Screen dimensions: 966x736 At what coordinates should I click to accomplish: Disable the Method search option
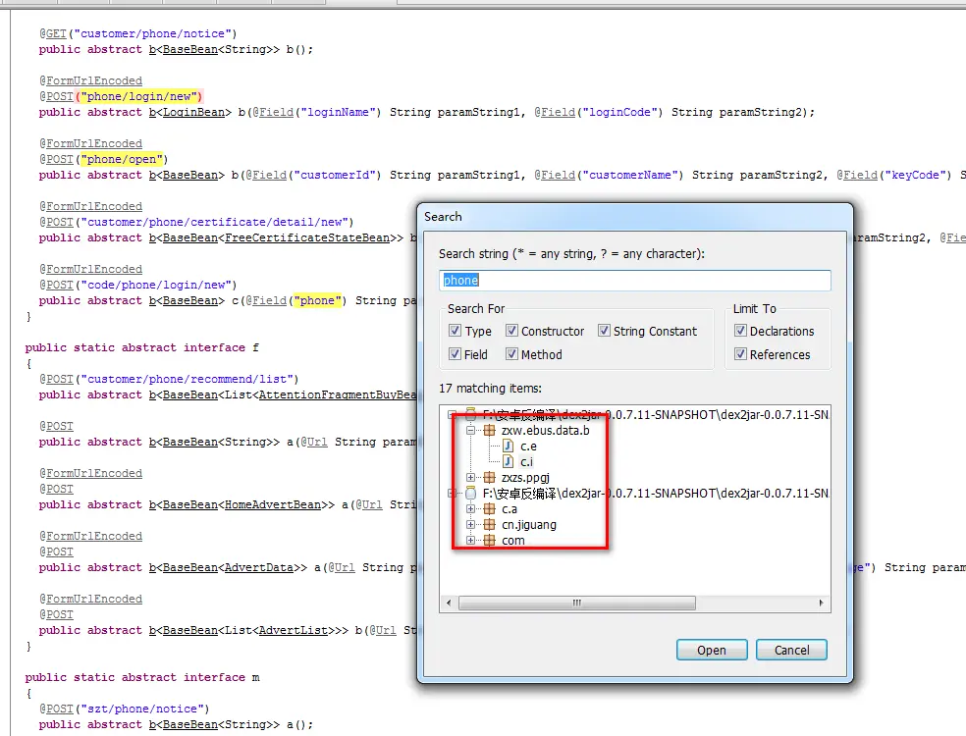click(x=511, y=354)
